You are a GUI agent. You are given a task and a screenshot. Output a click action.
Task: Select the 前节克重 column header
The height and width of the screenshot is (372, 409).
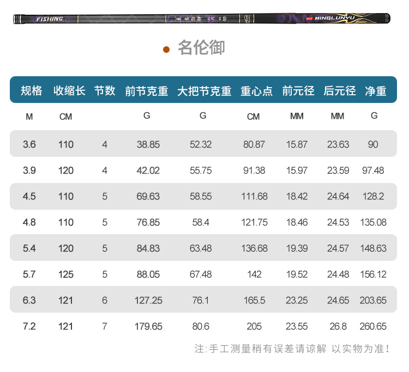(x=146, y=91)
